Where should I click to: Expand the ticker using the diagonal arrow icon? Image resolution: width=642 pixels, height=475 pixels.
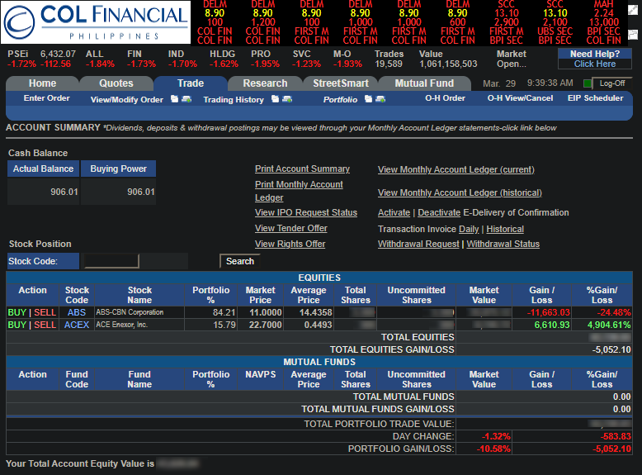click(x=633, y=9)
